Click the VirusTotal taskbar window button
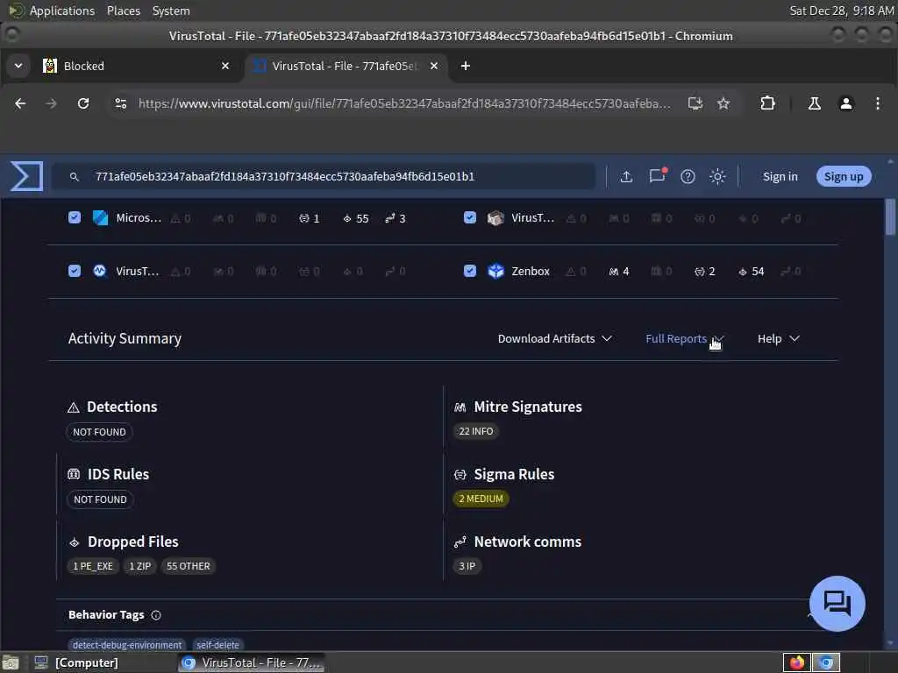This screenshot has height=673, width=898. pyautogui.click(x=251, y=662)
